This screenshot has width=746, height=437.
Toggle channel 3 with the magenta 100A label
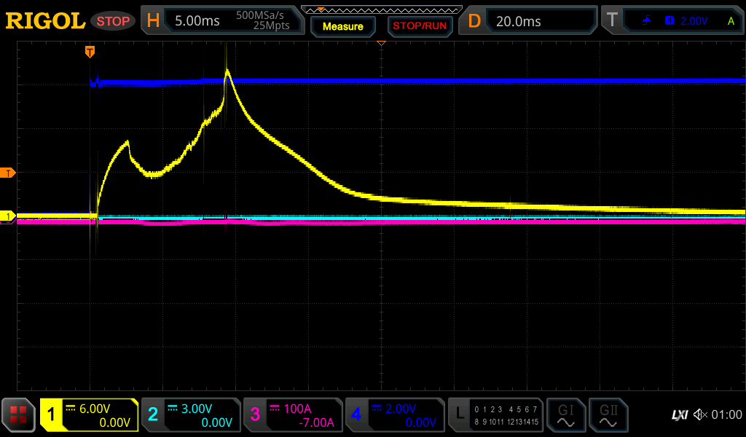tap(292, 415)
